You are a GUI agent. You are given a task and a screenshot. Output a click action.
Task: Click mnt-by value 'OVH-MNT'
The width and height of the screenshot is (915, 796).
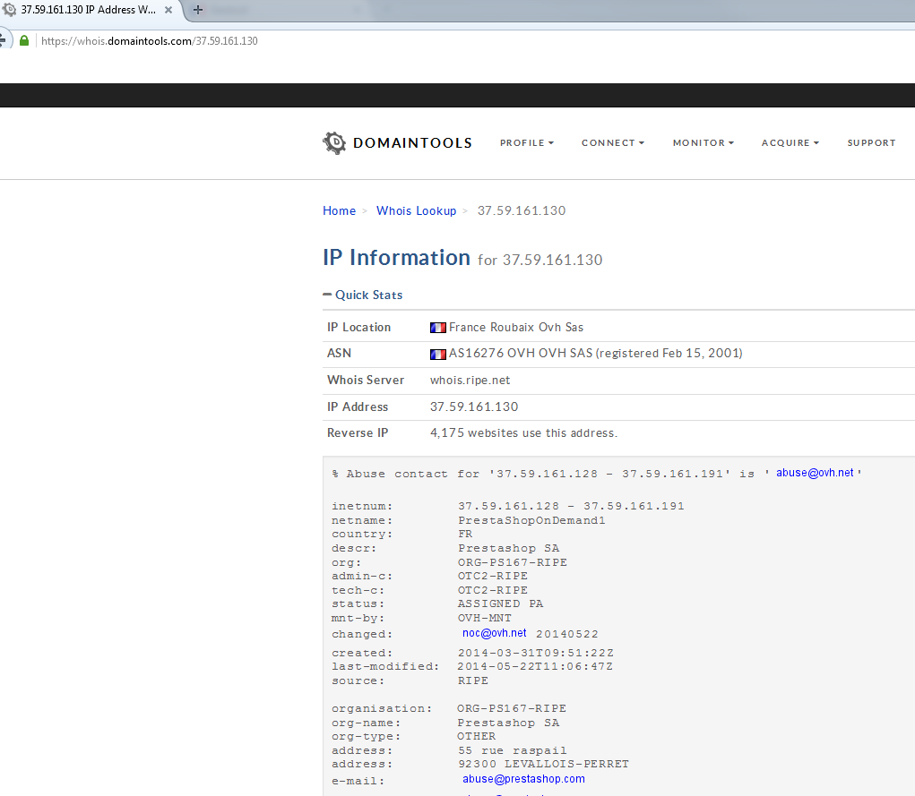click(484, 618)
